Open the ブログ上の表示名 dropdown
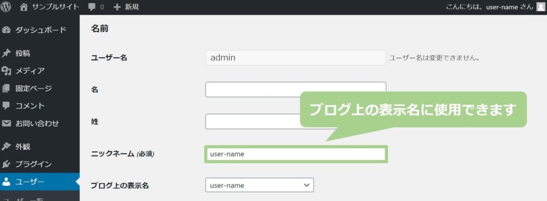 point(260,185)
